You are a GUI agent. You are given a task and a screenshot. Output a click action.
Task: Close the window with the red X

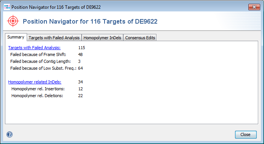coord(254,7)
